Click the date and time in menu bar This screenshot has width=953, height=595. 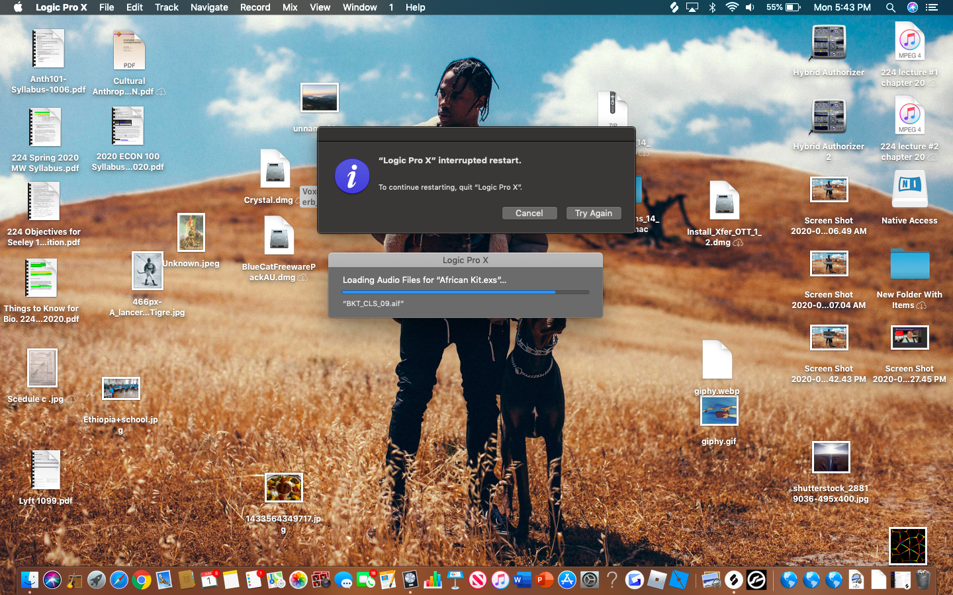click(x=842, y=7)
